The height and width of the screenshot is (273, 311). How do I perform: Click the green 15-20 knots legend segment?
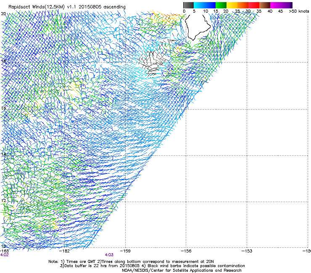click(221, 5)
